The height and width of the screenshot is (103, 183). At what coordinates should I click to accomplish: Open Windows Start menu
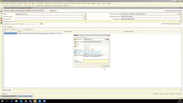2,101
